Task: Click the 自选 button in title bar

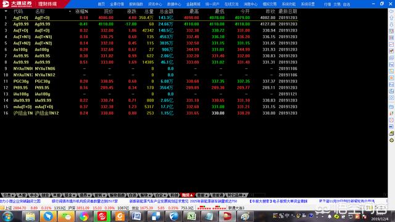Action: (347, 4)
